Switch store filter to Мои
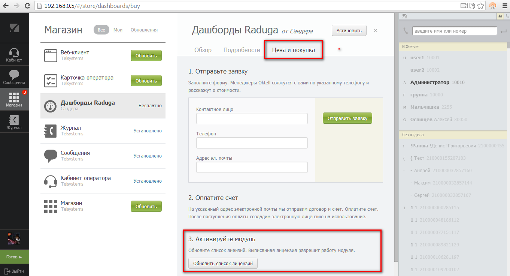 point(118,30)
